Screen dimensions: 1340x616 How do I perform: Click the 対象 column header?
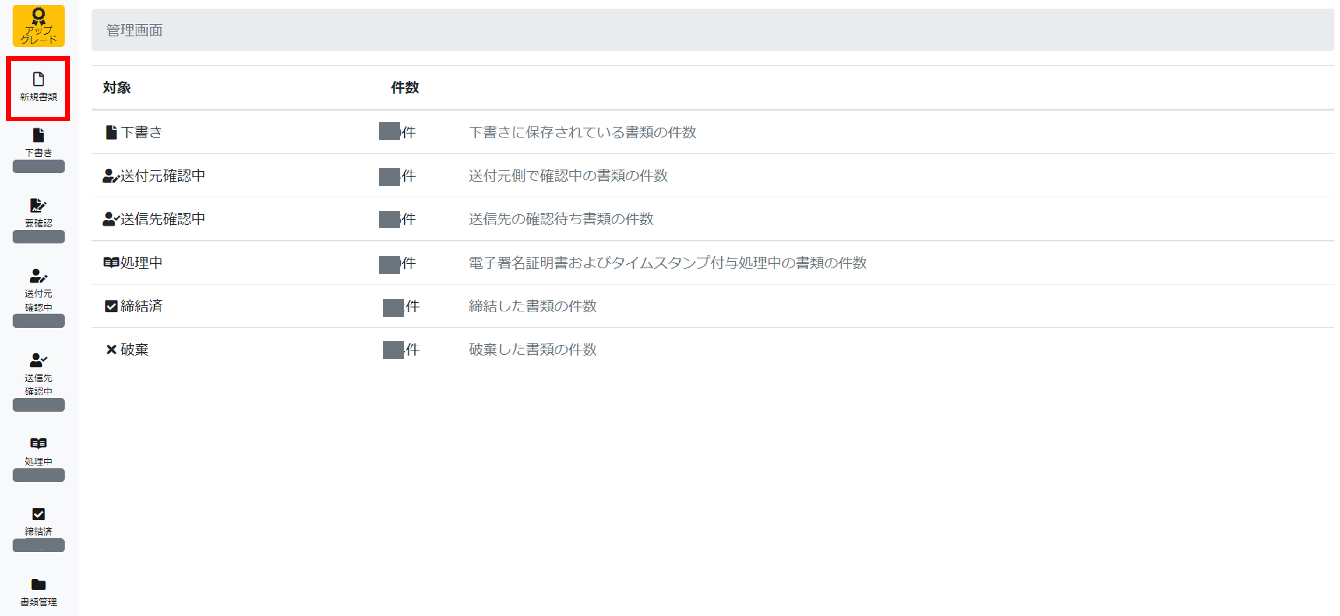click(x=117, y=88)
